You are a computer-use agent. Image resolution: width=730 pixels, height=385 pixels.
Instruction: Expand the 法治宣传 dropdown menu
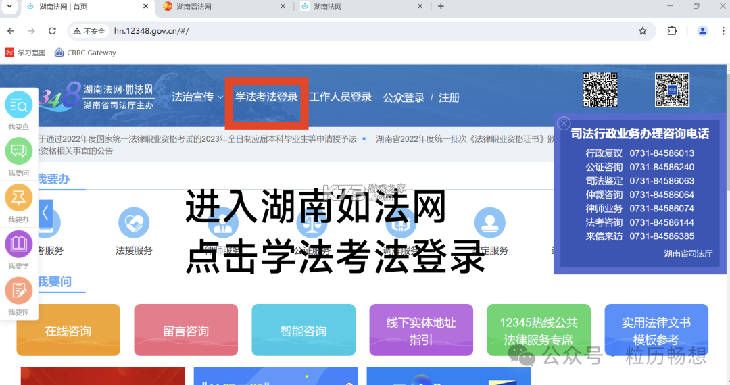(197, 97)
